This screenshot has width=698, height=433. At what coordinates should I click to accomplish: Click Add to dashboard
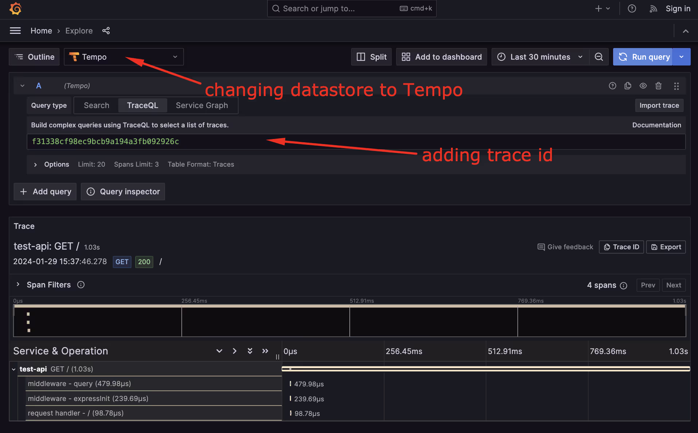(442, 57)
